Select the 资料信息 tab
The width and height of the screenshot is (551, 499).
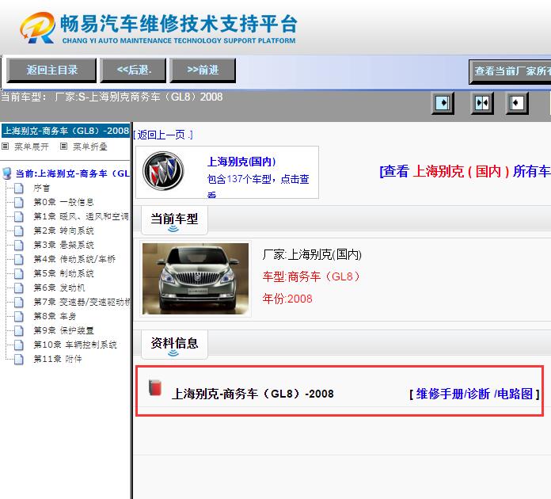tap(174, 345)
